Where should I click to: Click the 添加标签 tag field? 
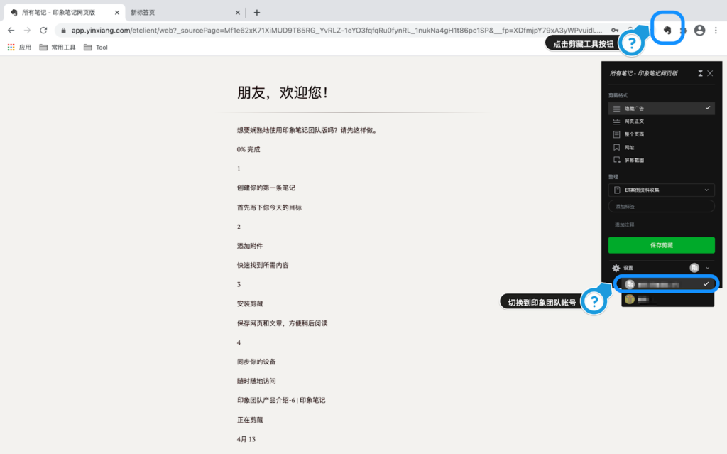point(661,206)
